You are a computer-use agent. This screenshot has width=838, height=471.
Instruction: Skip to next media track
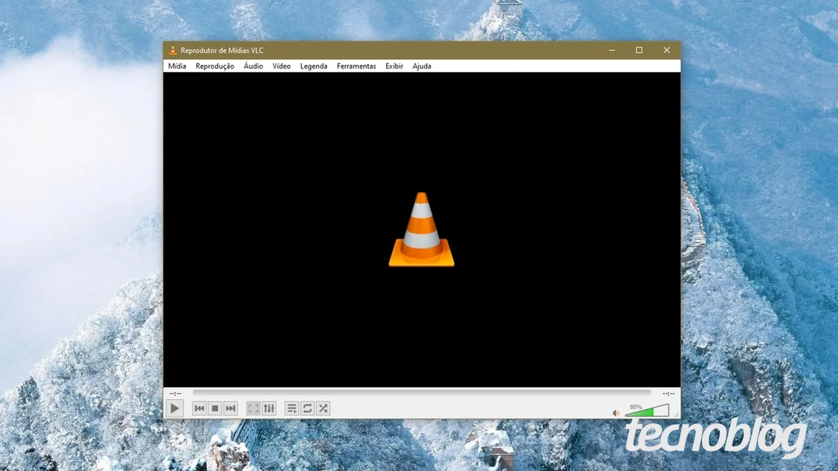click(230, 408)
